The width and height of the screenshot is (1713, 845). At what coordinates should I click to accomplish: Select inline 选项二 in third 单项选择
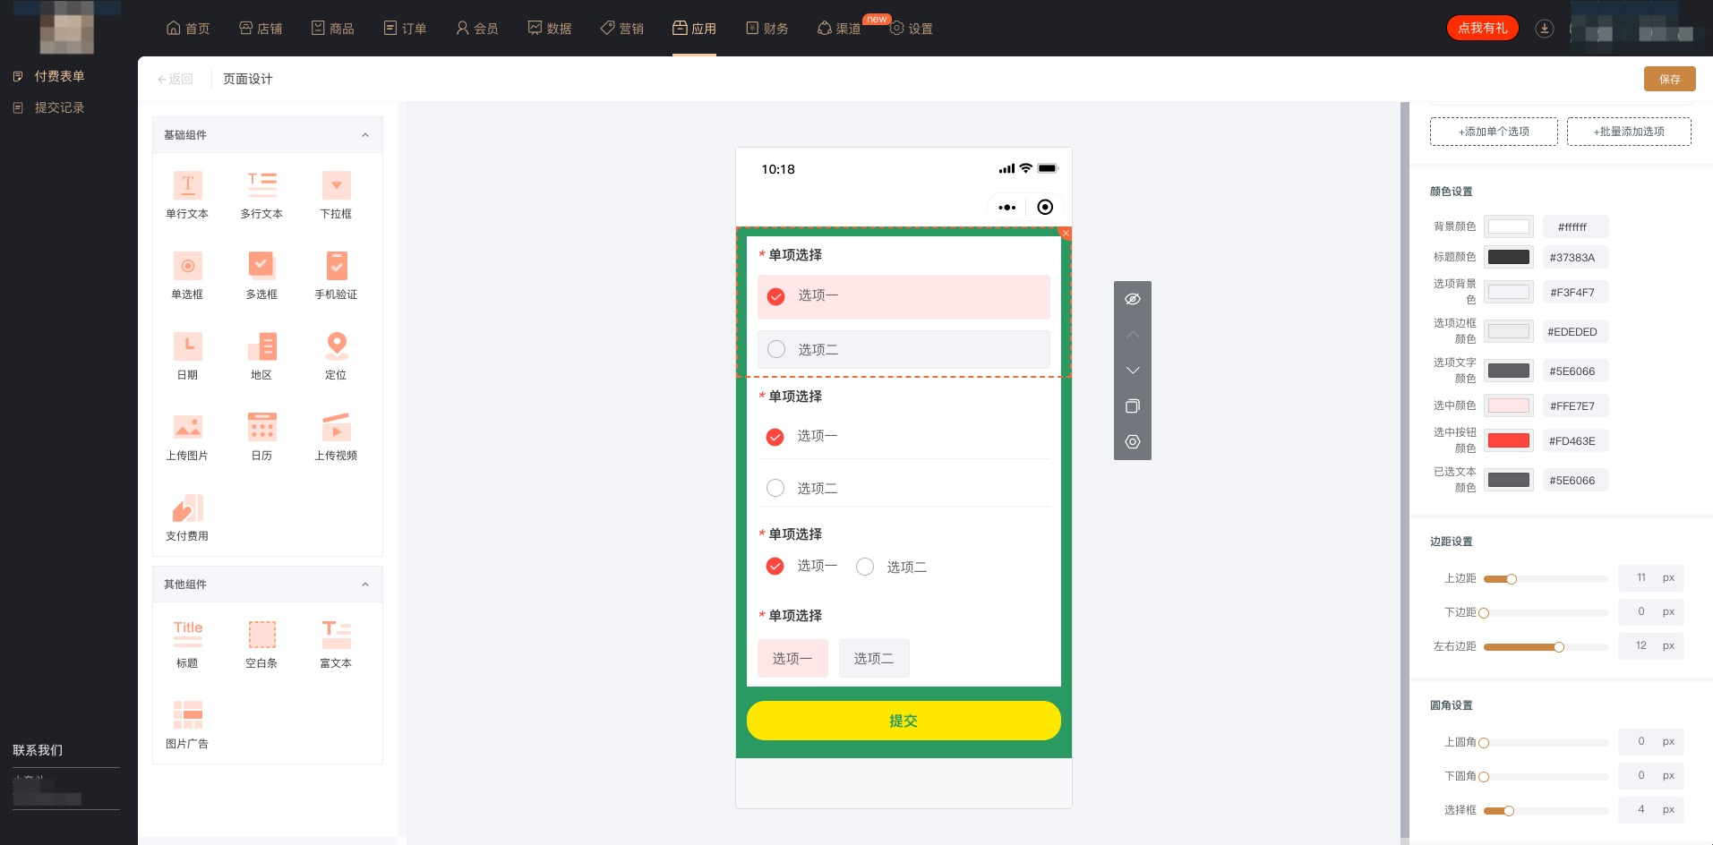pyautogui.click(x=891, y=567)
